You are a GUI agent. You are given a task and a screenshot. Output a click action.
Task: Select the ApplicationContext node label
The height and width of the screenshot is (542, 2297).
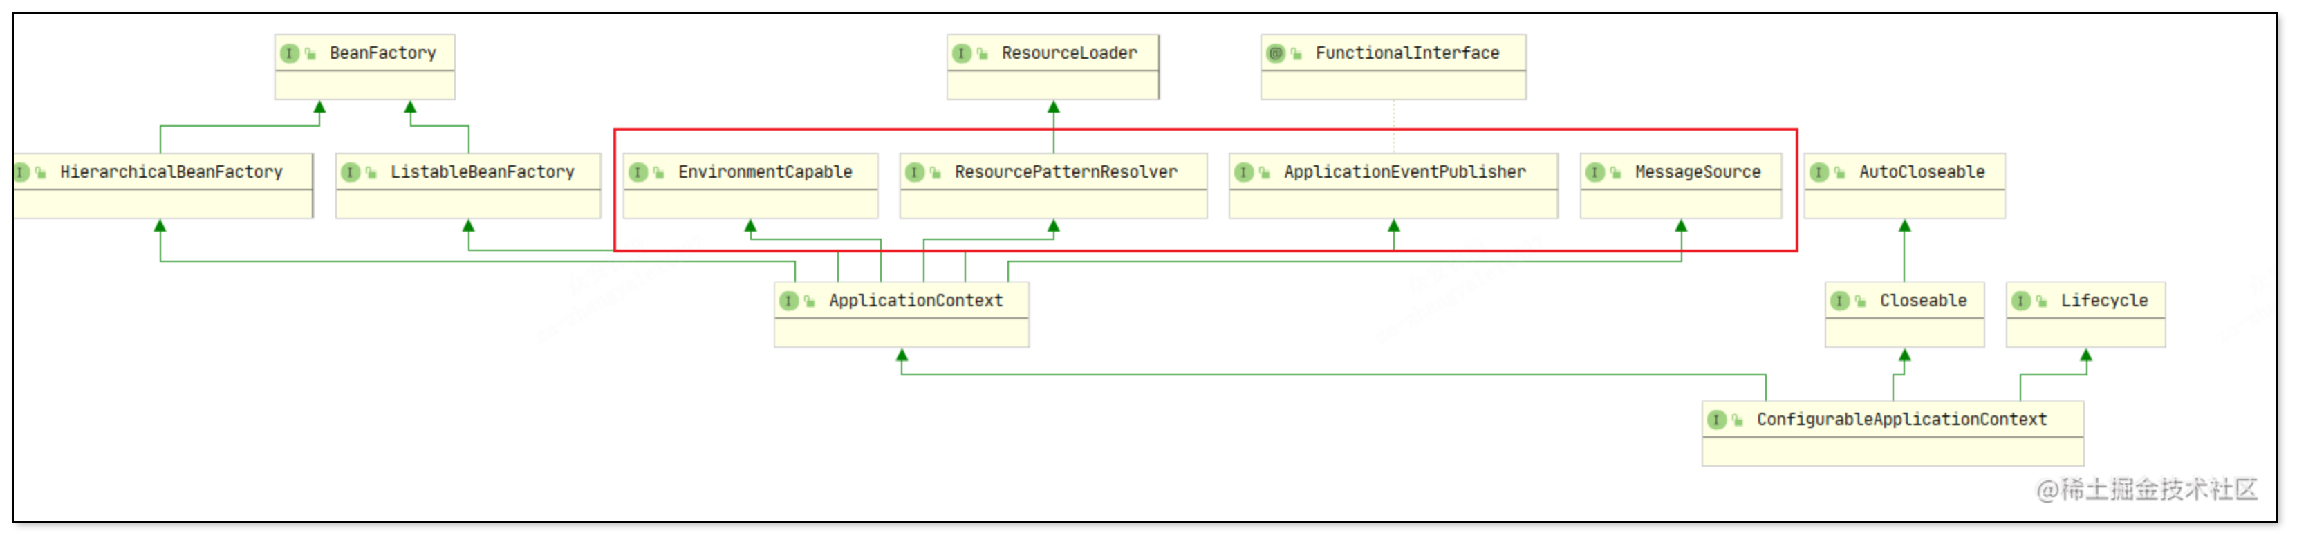(x=915, y=301)
